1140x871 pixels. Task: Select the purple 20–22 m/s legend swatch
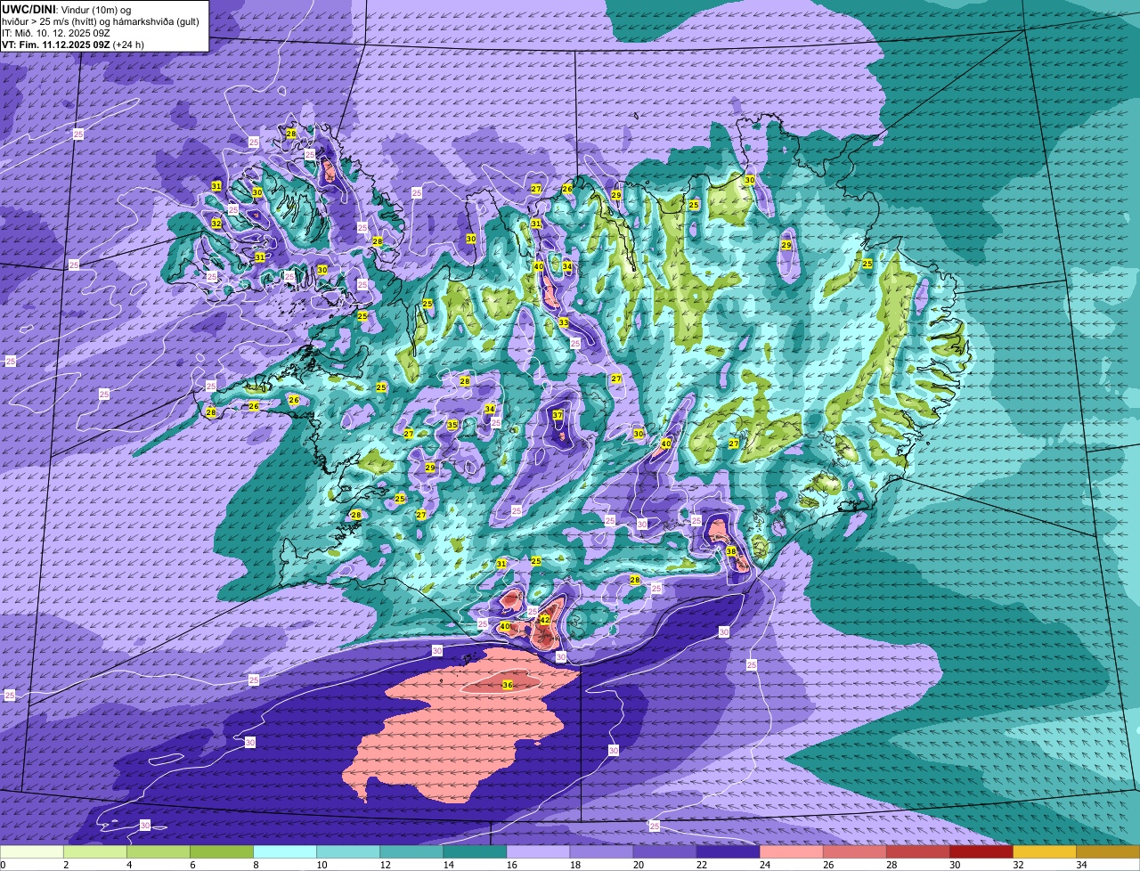(664, 852)
